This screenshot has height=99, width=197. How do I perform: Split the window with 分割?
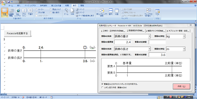[117, 12]
